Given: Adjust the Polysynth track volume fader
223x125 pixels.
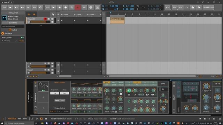Looking at the screenshot, I should click(x=40, y=22).
